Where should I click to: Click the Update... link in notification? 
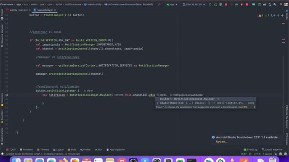[222, 142]
